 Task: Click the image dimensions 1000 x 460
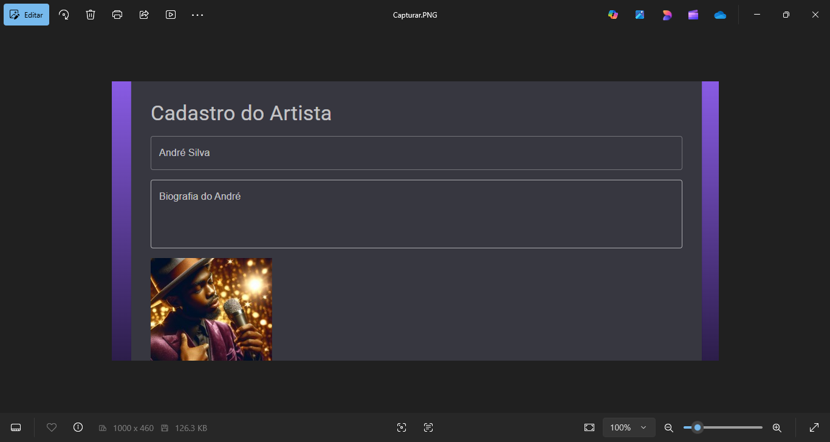(x=133, y=428)
